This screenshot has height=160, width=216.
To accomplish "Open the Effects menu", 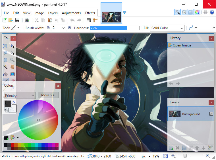I will [x=90, y=13].
